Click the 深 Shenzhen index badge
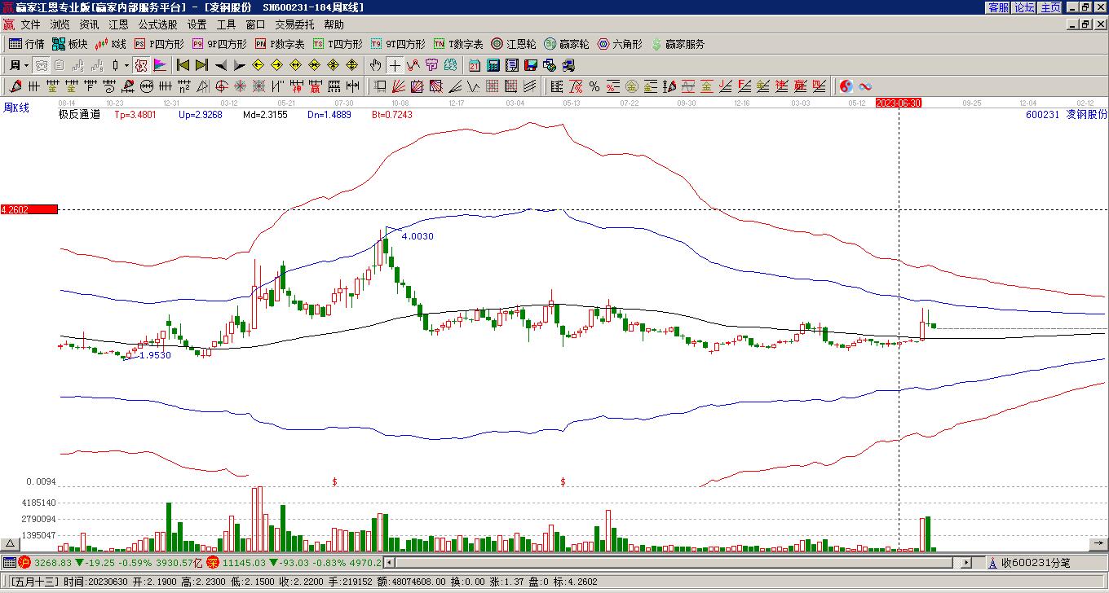Image resolution: width=1109 pixels, height=593 pixels. pos(213,562)
